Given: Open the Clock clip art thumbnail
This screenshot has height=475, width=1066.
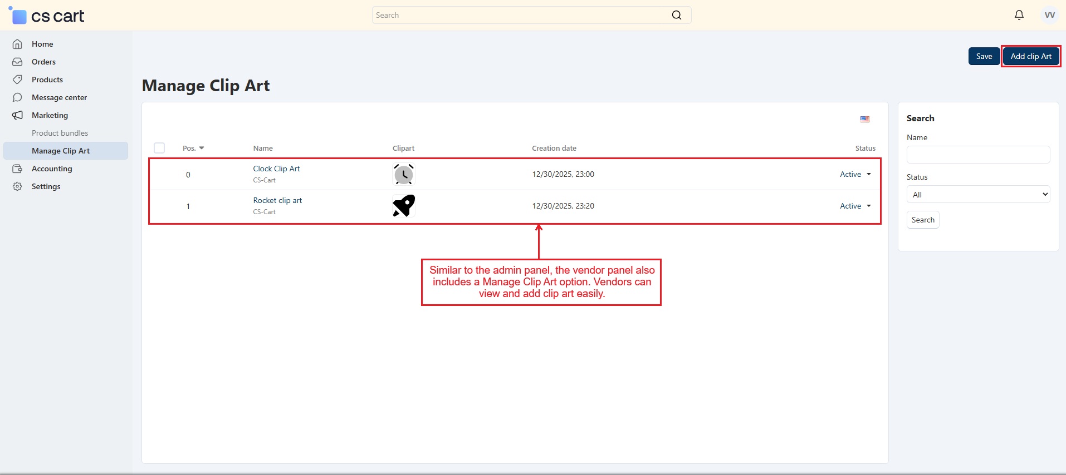Looking at the screenshot, I should pyautogui.click(x=403, y=175).
